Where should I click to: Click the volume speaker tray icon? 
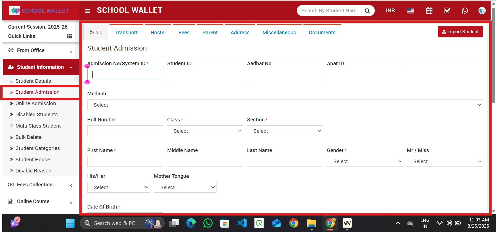coord(449,223)
